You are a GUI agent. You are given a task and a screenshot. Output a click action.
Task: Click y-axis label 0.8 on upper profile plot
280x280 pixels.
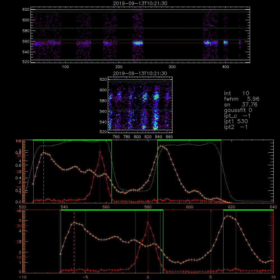18,153
